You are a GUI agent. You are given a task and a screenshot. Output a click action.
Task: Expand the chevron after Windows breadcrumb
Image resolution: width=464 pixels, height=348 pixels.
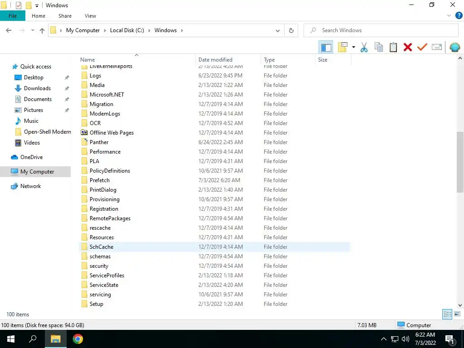182,30
